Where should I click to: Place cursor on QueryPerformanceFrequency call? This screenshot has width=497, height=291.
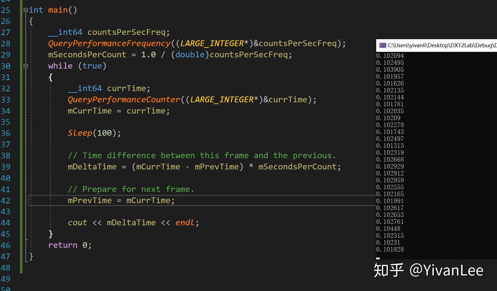point(110,44)
